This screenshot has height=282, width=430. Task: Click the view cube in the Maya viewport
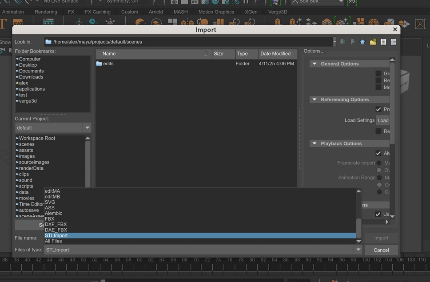(x=405, y=82)
